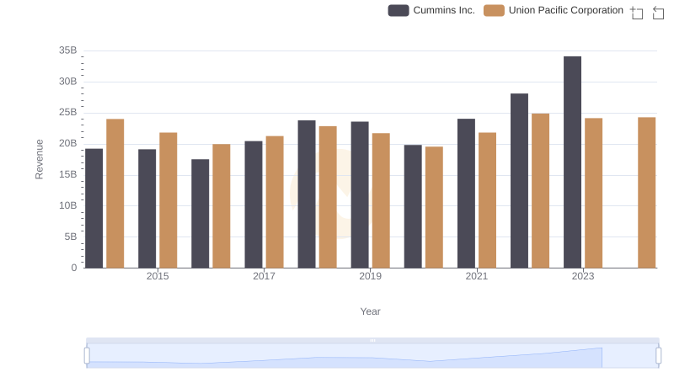Click the Year axis title
This screenshot has height=388, width=674.
pyautogui.click(x=370, y=311)
